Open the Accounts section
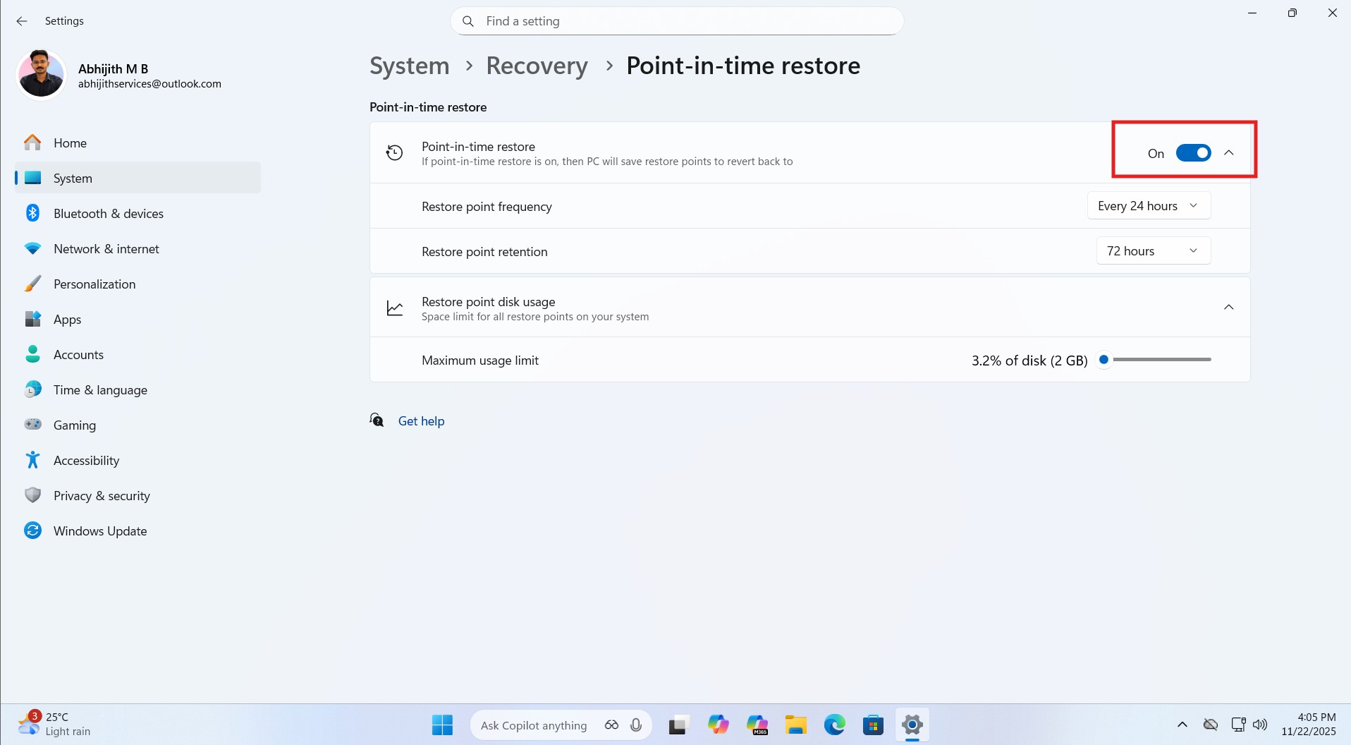The width and height of the screenshot is (1351, 745). click(x=78, y=354)
